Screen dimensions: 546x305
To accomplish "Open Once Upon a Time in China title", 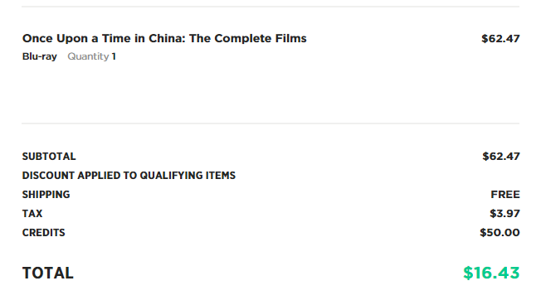I will click(164, 38).
